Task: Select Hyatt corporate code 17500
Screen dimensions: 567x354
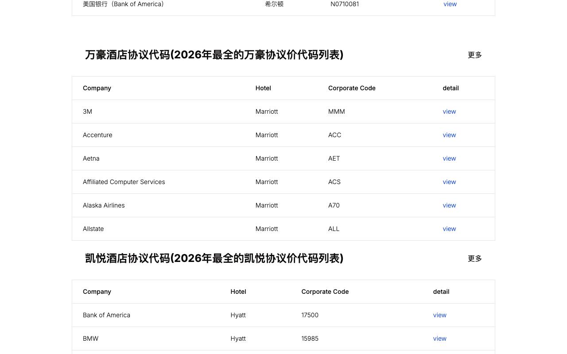Action: (x=310, y=315)
